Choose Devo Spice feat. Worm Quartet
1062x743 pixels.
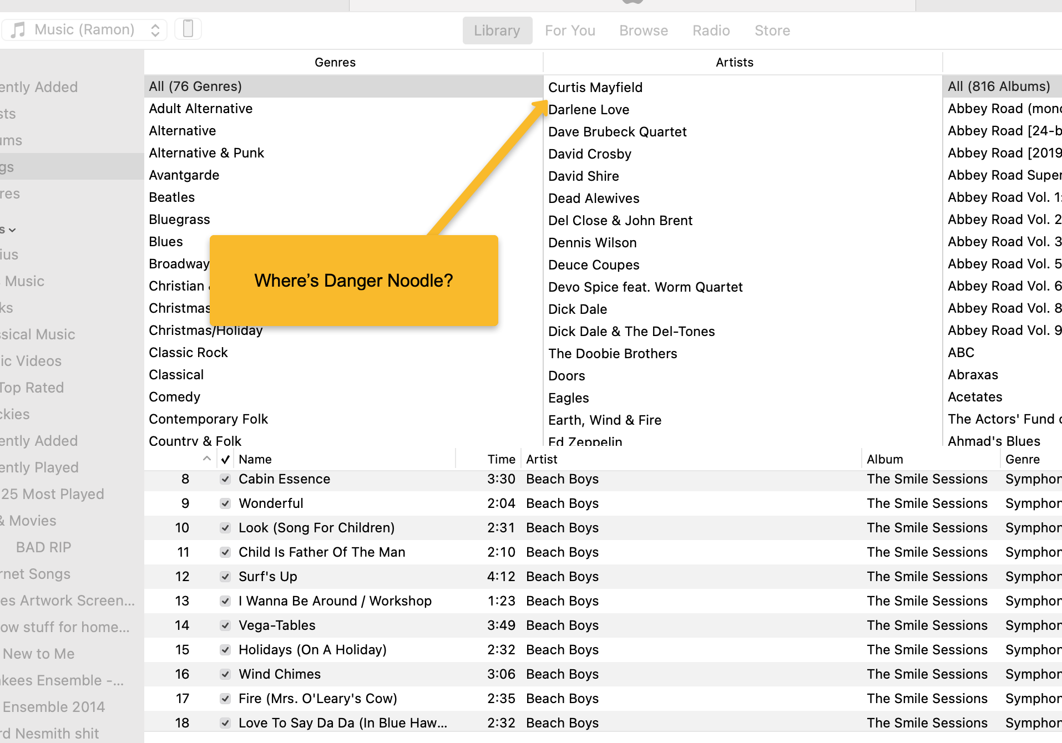743,287
